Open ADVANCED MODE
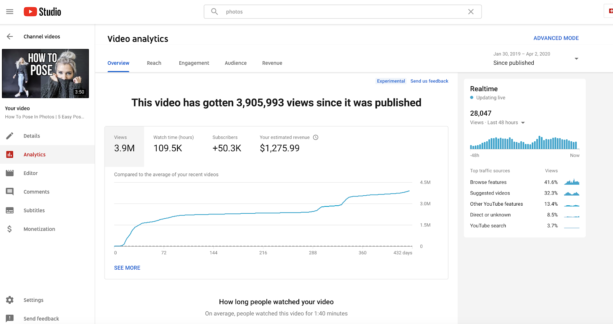Image resolution: width=613 pixels, height=324 pixels. coord(556,38)
